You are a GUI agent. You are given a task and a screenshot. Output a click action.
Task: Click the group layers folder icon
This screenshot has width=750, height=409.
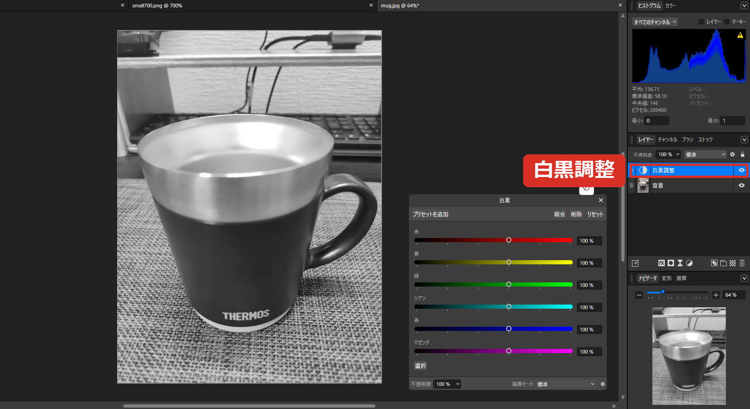coord(724,263)
